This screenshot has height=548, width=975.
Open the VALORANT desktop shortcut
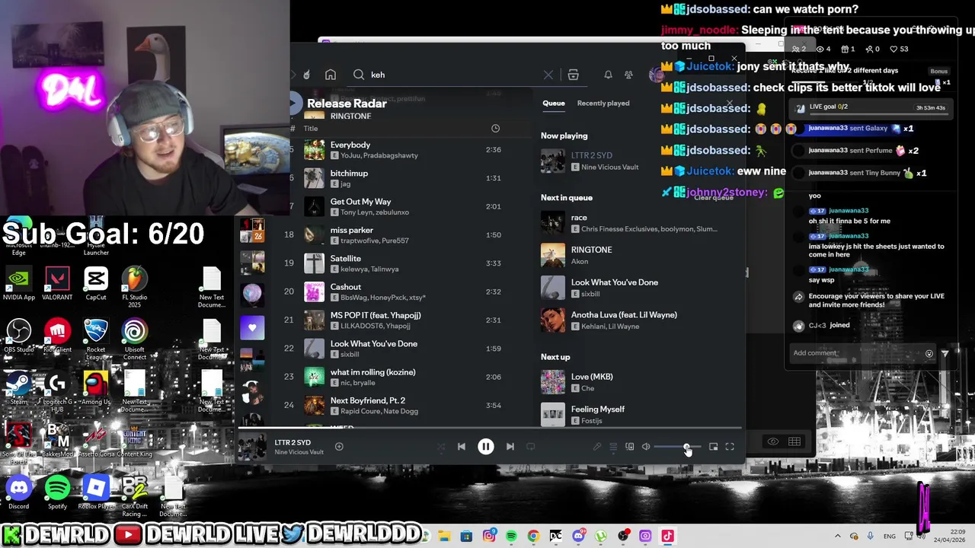point(57,282)
